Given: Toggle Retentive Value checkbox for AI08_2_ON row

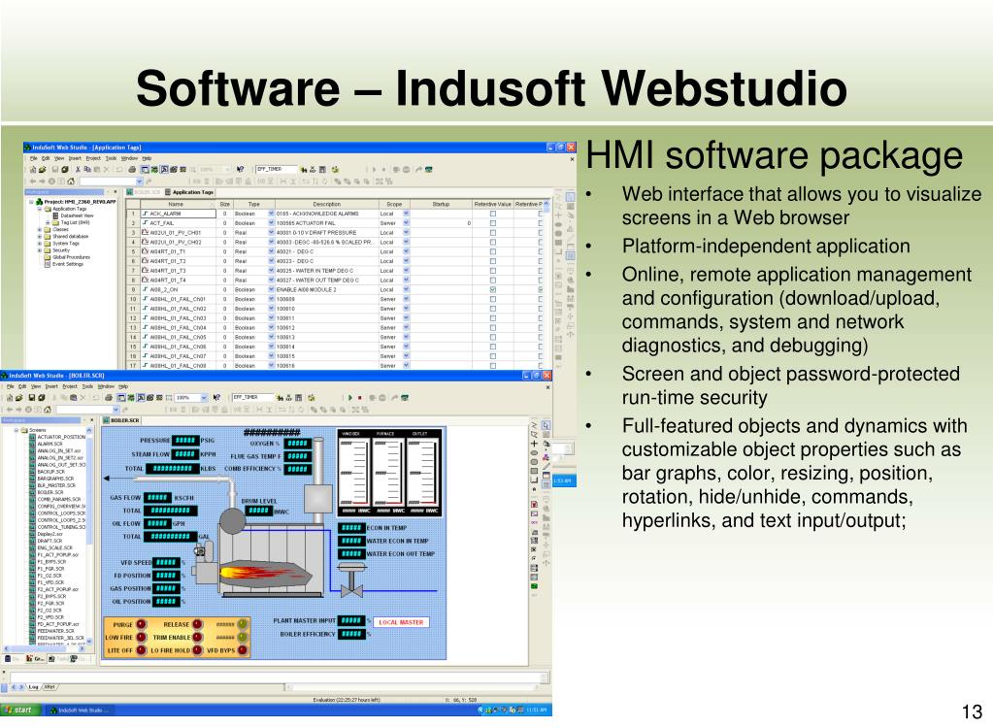Looking at the screenshot, I should [493, 289].
